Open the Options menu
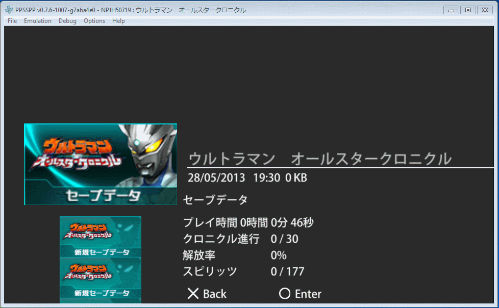 pos(94,21)
